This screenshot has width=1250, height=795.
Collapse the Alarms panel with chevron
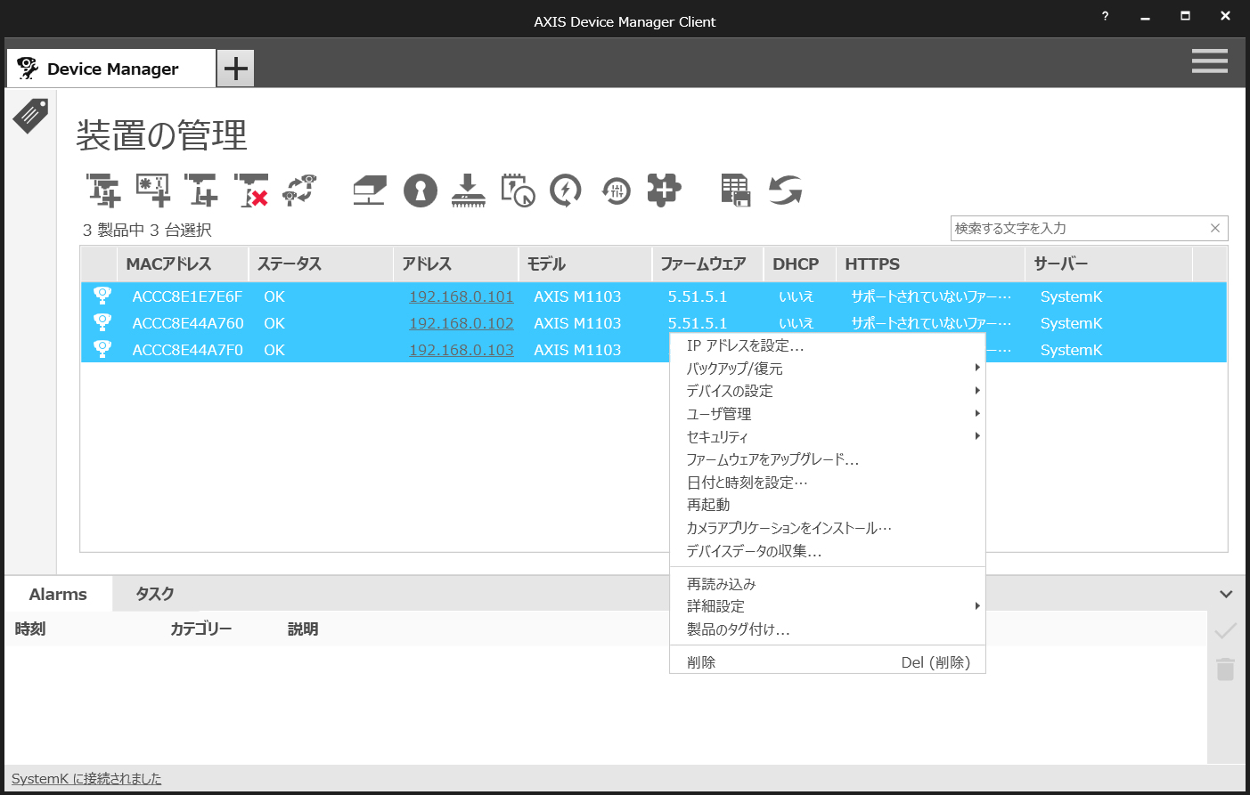click(1226, 594)
